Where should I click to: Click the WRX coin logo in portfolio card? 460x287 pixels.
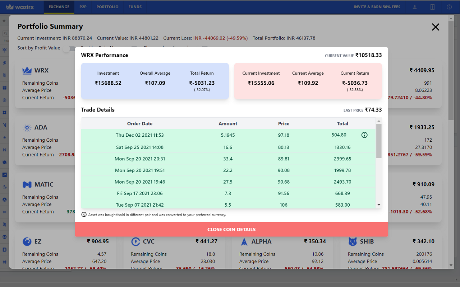coord(27,70)
